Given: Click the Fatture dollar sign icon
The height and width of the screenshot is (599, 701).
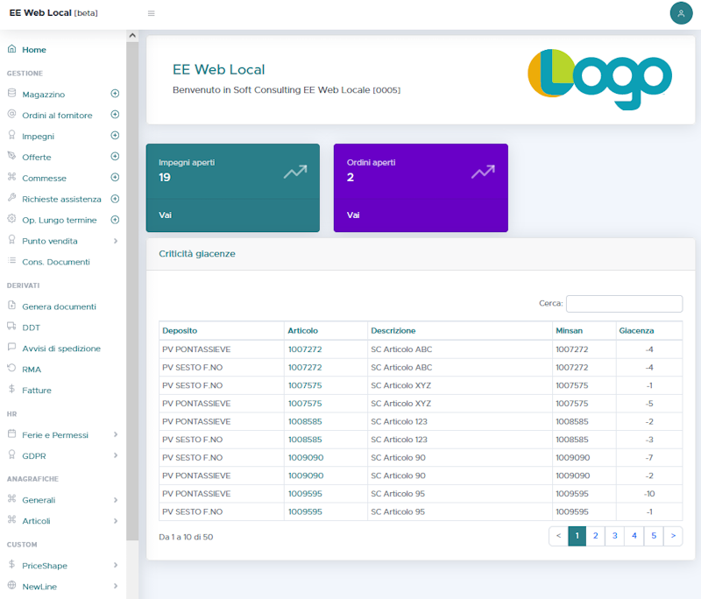Looking at the screenshot, I should click(11, 390).
